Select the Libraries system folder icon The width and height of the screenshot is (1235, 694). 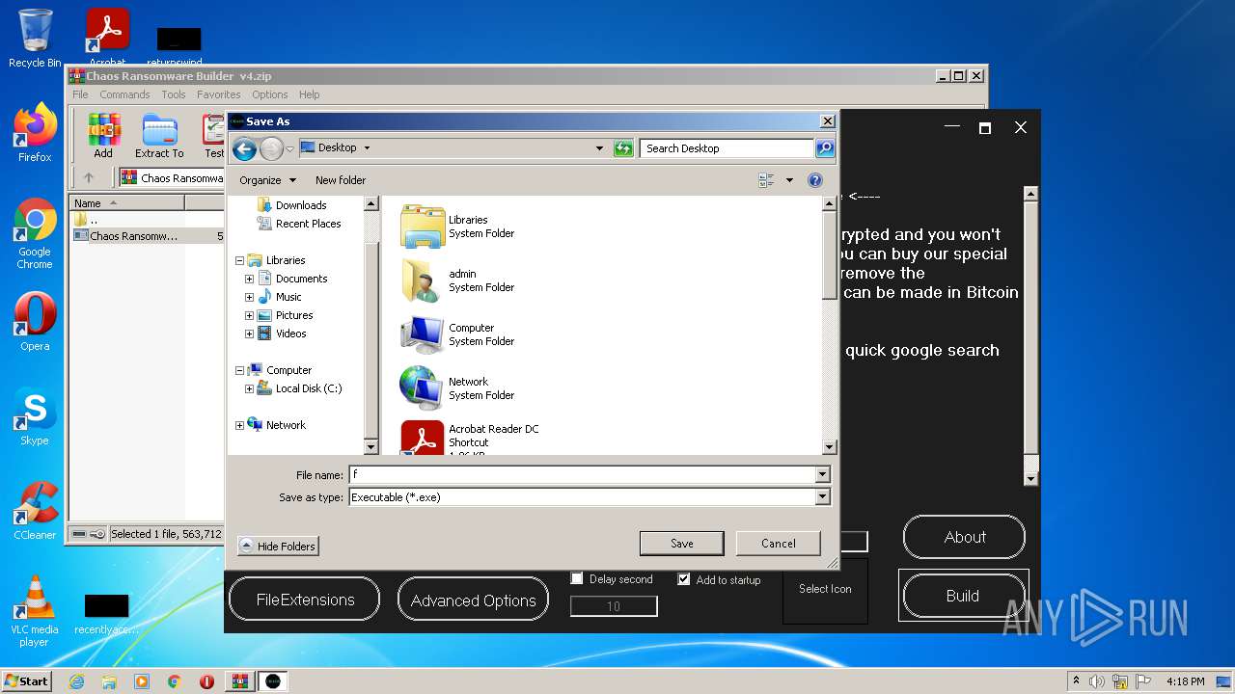click(x=423, y=227)
